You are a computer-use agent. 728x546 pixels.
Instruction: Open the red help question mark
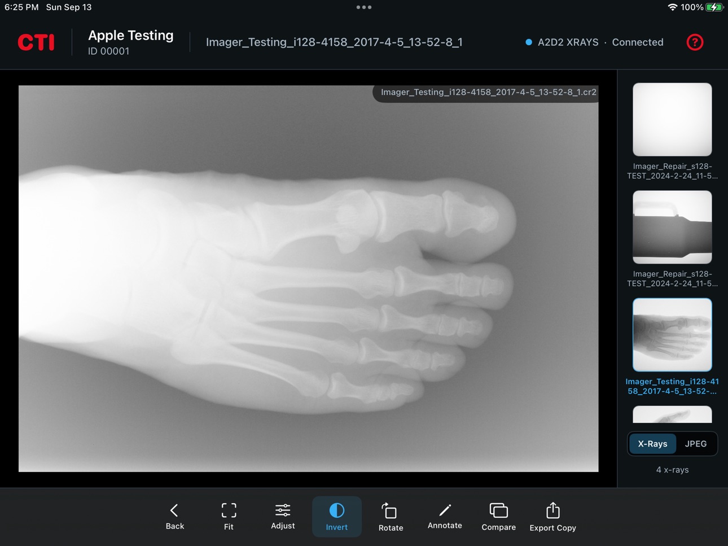point(695,42)
